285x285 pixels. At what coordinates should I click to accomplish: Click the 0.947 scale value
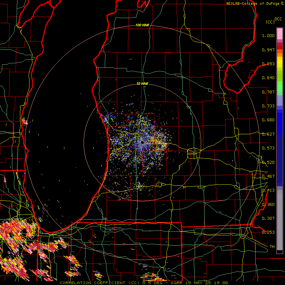(x=268, y=50)
